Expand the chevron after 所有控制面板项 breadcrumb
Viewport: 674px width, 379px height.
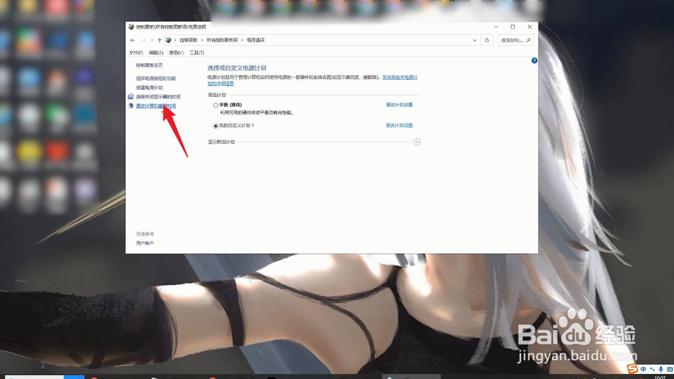pos(242,40)
